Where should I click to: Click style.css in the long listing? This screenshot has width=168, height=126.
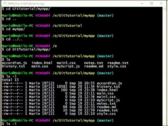click(106, 114)
